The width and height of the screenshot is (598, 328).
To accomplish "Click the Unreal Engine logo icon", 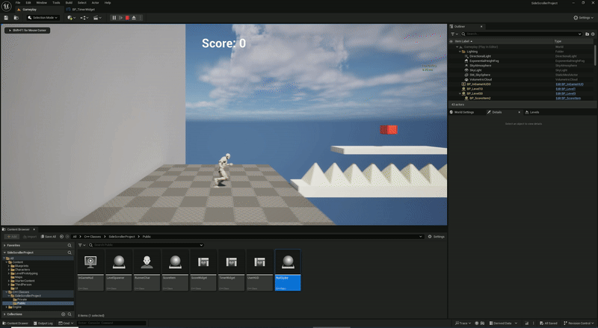I will coord(7,6).
